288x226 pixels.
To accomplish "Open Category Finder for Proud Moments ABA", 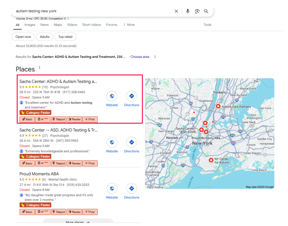I will (35, 205).
